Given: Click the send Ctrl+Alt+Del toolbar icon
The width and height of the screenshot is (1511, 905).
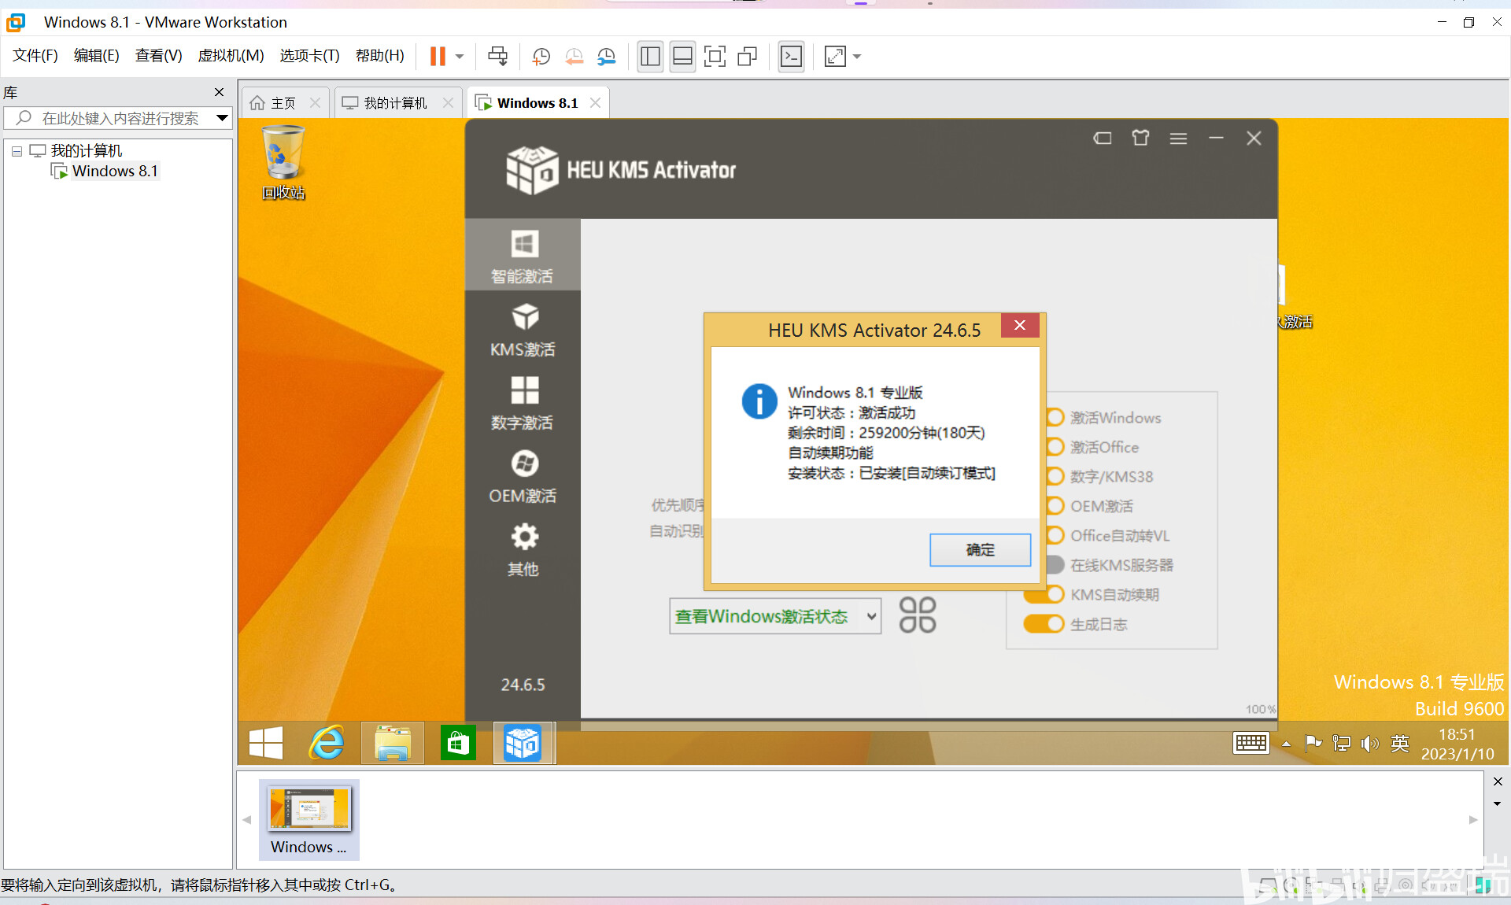Looking at the screenshot, I should [x=497, y=56].
